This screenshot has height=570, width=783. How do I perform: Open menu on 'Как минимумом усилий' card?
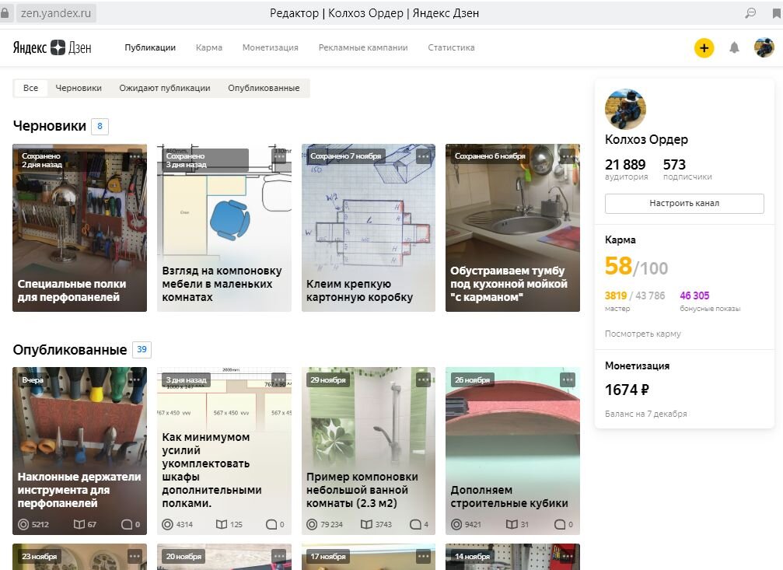coord(279,379)
